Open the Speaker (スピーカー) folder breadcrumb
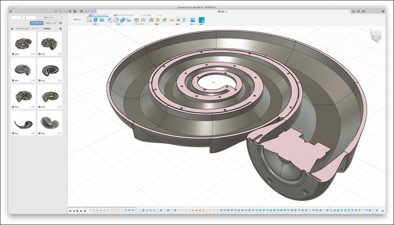The height and width of the screenshot is (225, 394). pos(36,29)
